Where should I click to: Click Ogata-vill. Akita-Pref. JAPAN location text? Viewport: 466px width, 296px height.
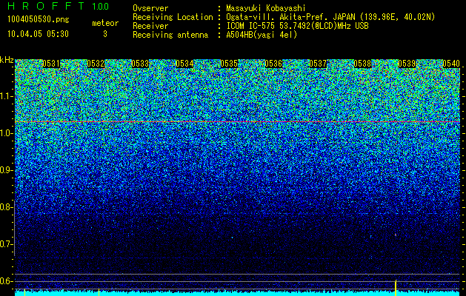click(330, 18)
